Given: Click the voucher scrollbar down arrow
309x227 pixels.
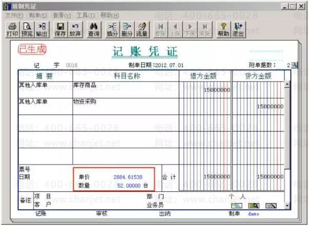Looking at the screenshot, I should click(x=287, y=206).
